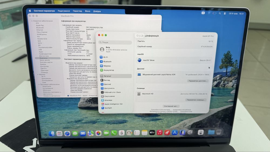Open Maps from the Dock
The width and height of the screenshot is (270, 152).
[x=90, y=133]
